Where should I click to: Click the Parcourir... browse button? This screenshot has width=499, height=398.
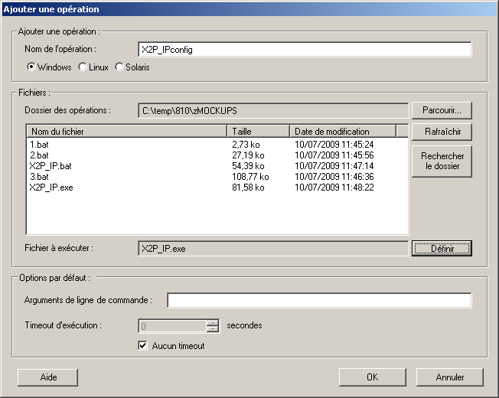tap(441, 110)
